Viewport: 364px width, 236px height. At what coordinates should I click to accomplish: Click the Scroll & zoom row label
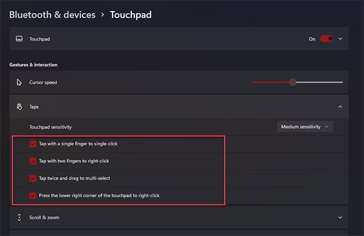pos(44,217)
